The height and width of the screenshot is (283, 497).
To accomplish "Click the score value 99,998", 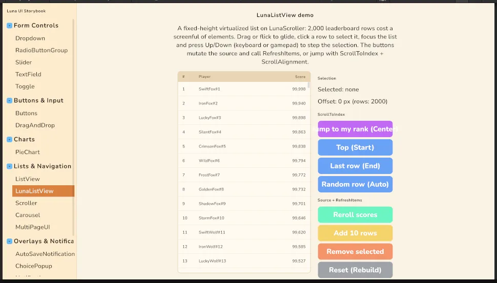I will (299, 89).
